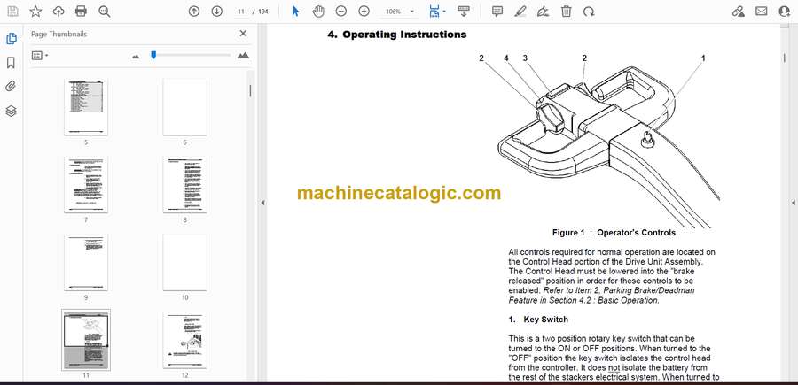
Task: Open the Attachments paperclip panel
Action: click(11, 87)
